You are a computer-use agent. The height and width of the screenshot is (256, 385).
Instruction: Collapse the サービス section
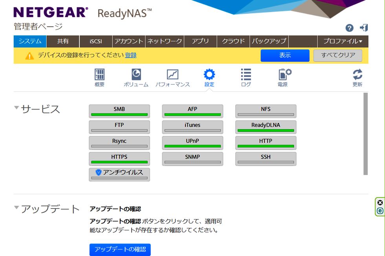[x=16, y=108]
